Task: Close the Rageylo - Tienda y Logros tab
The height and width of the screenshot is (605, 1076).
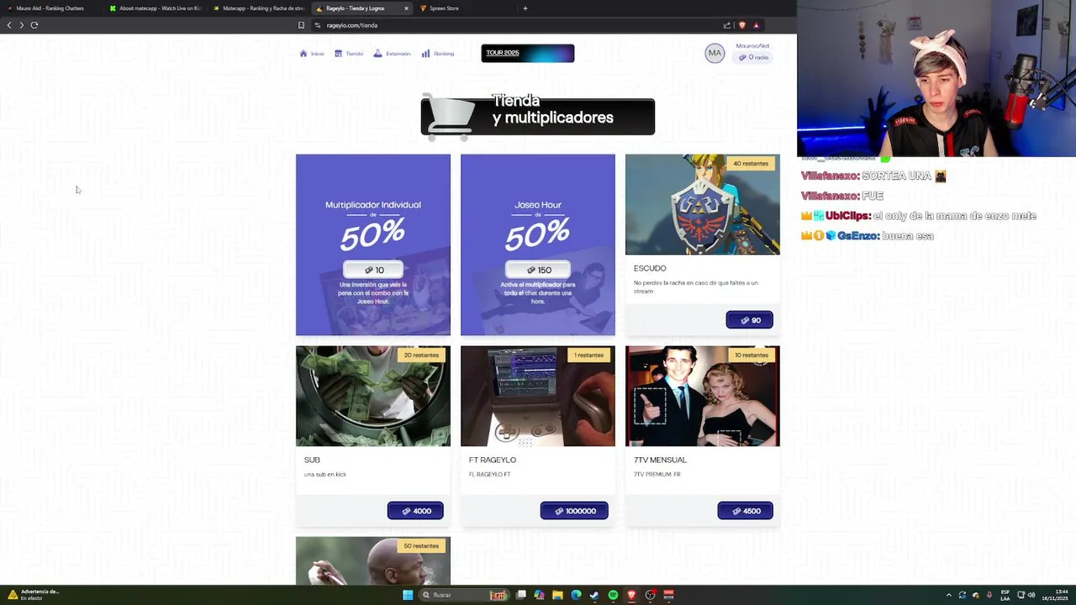Action: [x=406, y=8]
